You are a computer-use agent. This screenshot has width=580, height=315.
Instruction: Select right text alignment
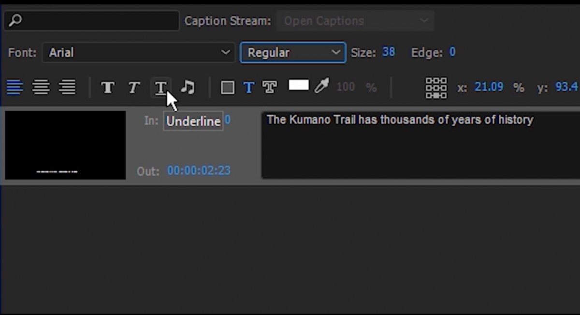67,88
